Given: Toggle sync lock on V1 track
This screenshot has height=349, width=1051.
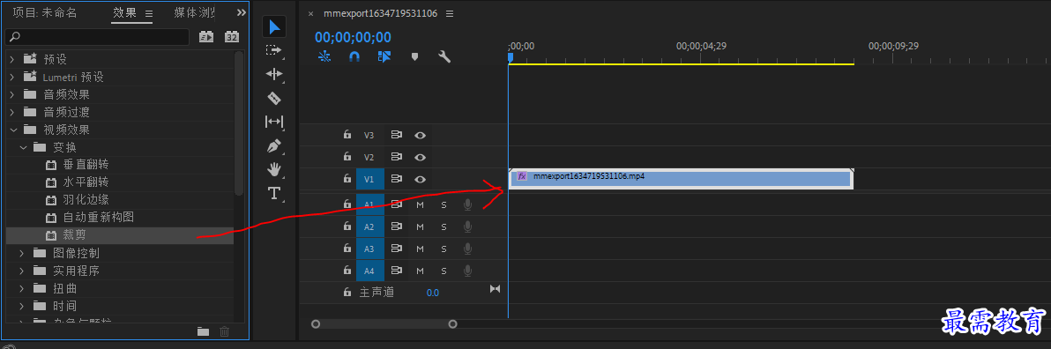Looking at the screenshot, I should click(396, 179).
